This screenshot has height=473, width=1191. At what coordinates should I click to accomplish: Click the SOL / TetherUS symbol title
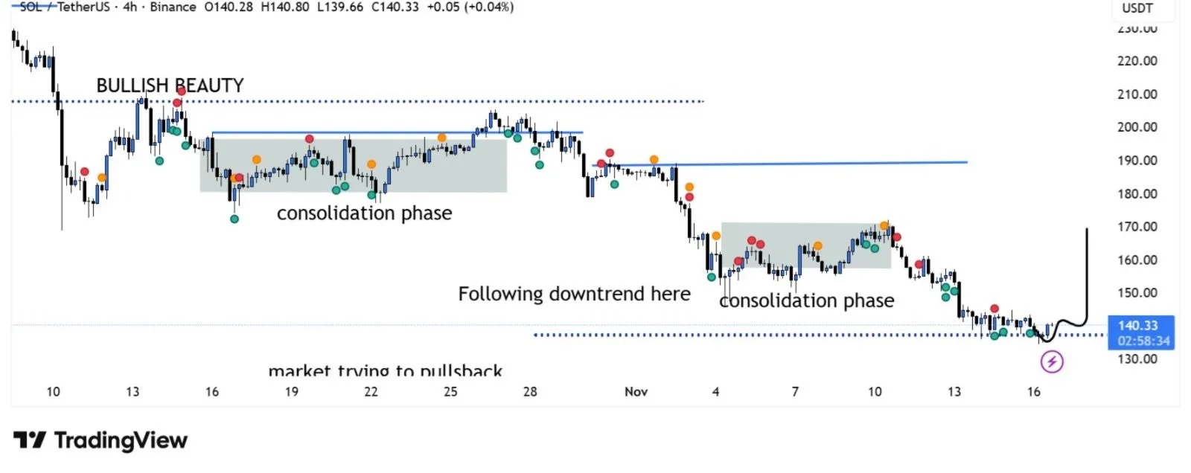(x=64, y=7)
